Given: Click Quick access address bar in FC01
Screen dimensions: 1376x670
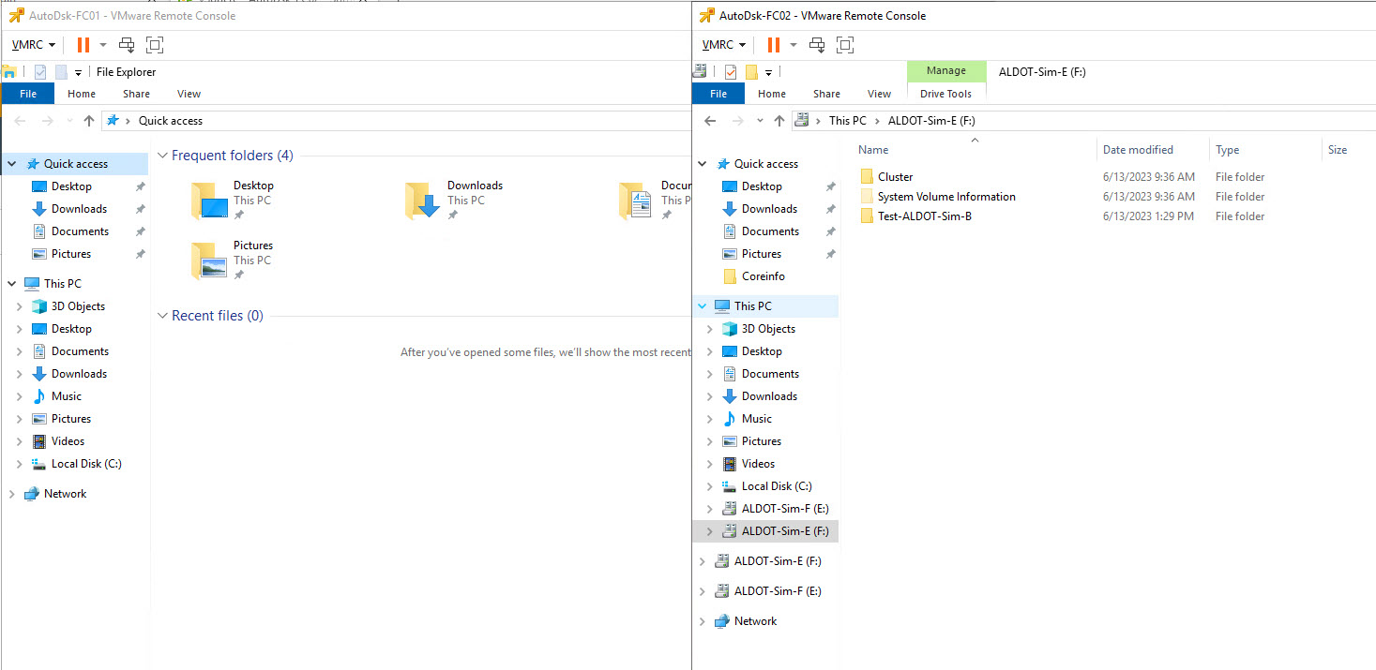Looking at the screenshot, I should coord(397,120).
